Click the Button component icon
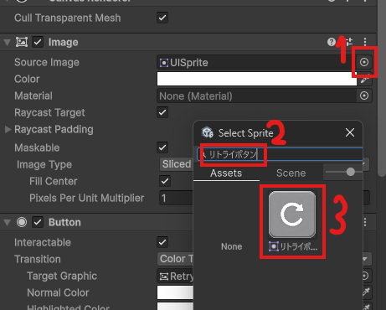 tap(22, 222)
